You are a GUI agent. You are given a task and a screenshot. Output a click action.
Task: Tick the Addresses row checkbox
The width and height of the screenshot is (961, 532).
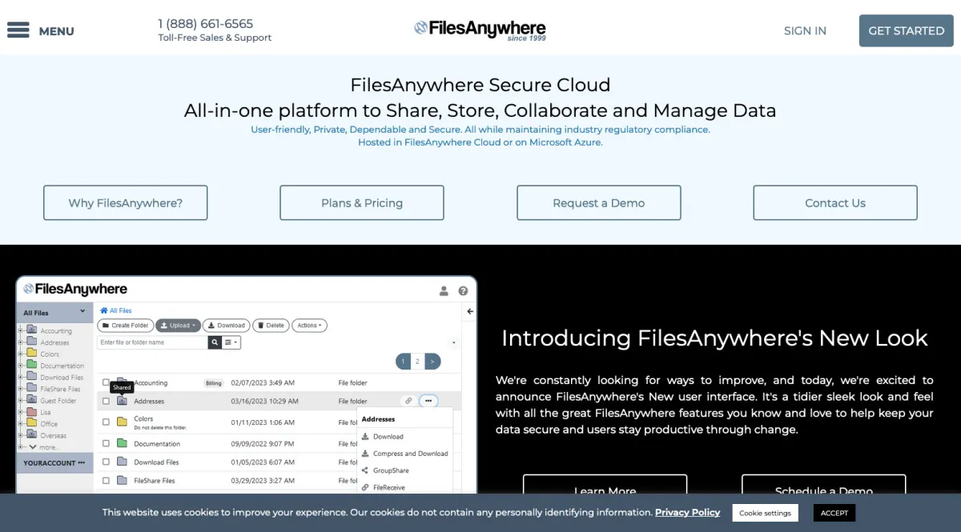click(106, 401)
